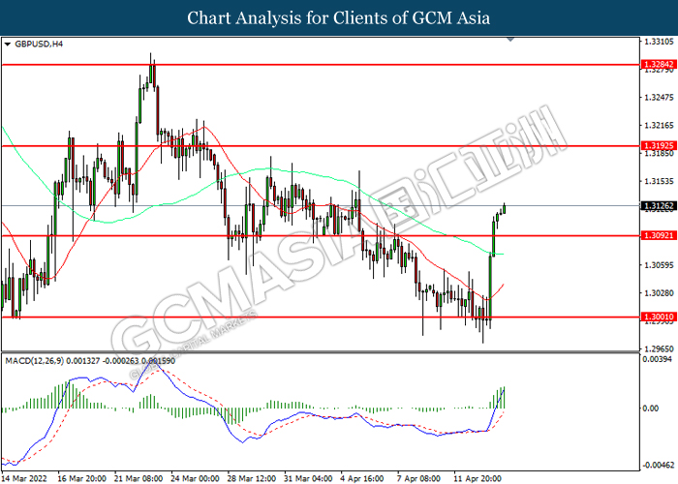
Task: Click the 1.31262 current price label
Action: point(658,205)
